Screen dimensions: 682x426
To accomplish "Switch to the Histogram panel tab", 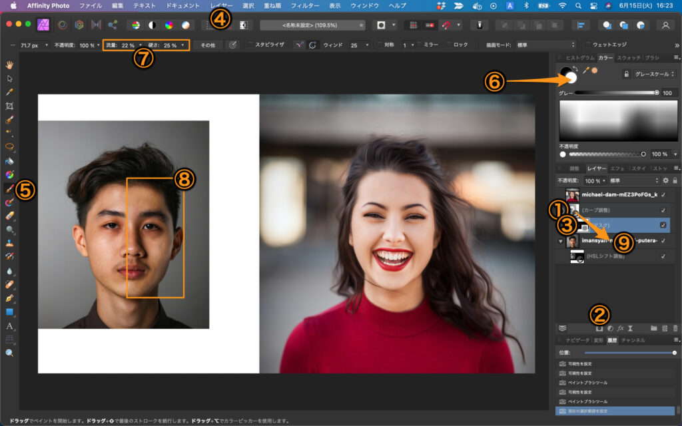I will tap(579, 58).
